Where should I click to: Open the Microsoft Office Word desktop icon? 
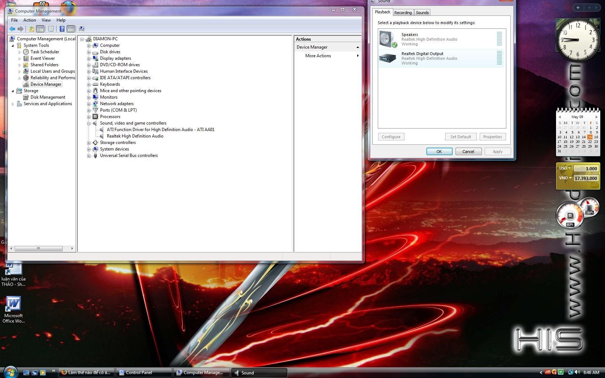pos(13,310)
